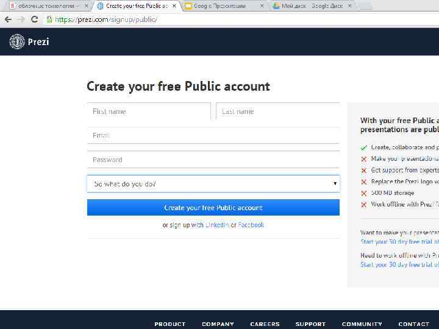Reload the page with refresh icon
439x329 pixels.
pyautogui.click(x=34, y=19)
